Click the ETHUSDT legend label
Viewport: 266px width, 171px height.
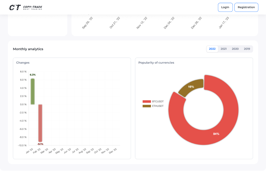[x=158, y=106]
